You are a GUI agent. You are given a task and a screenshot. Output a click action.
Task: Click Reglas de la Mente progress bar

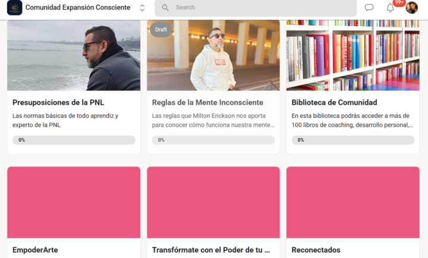(213, 140)
